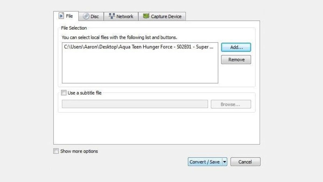The height and width of the screenshot is (182, 323).
Task: Click the disc icon on the Disc tab
Action: point(86,16)
